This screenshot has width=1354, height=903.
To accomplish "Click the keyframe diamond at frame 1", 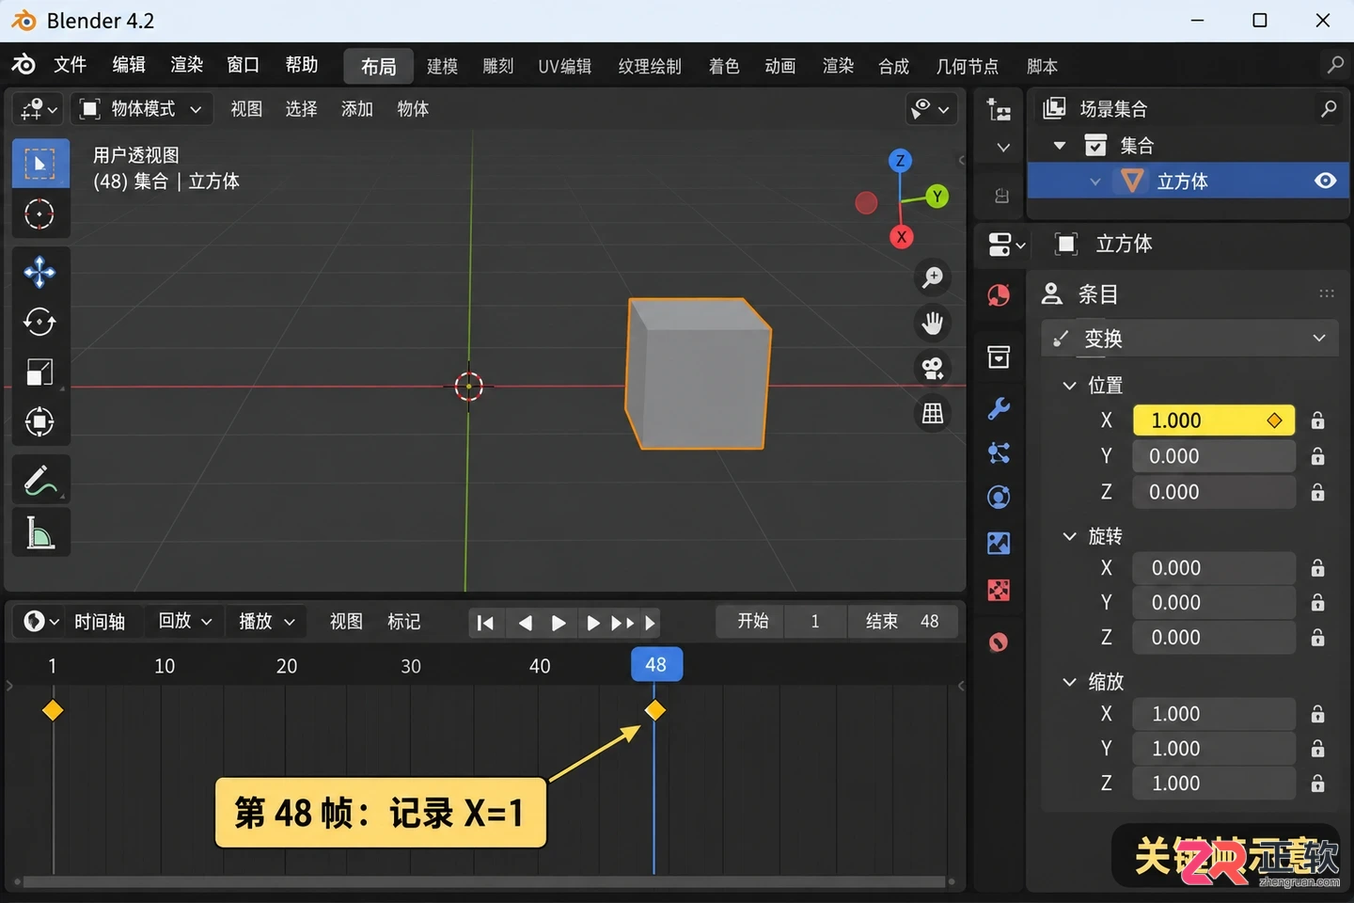I will click(53, 710).
